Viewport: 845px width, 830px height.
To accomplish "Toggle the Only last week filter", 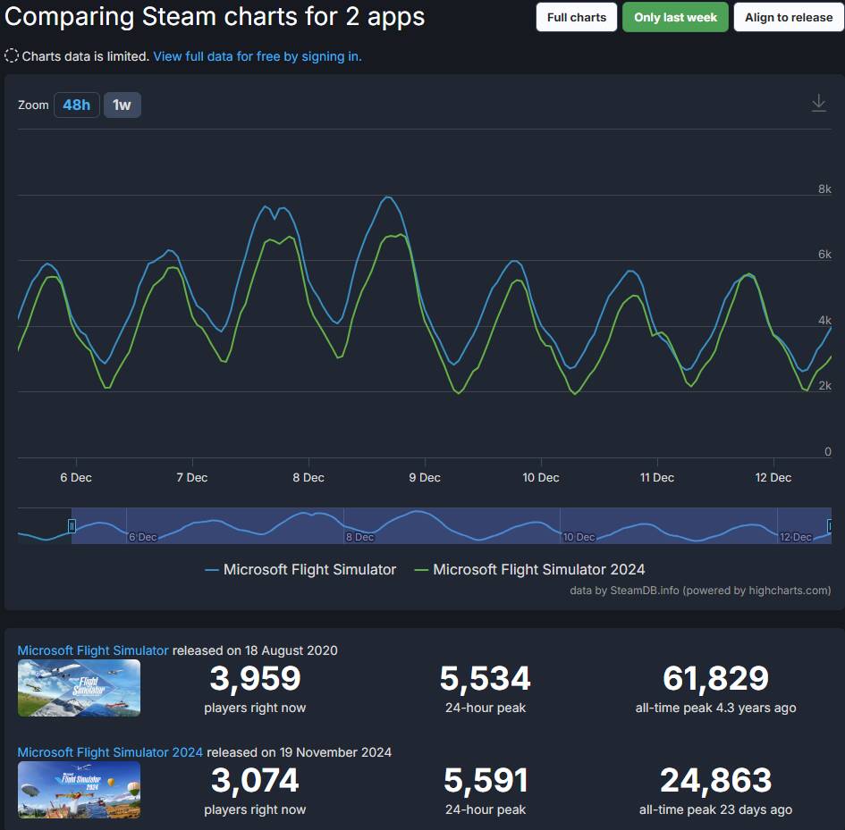I will tap(675, 17).
